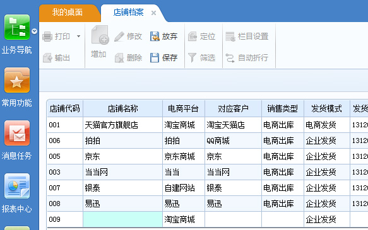Click 电商出库 sales type in row 001
Screen dimensions: 368x230
click(x=283, y=125)
